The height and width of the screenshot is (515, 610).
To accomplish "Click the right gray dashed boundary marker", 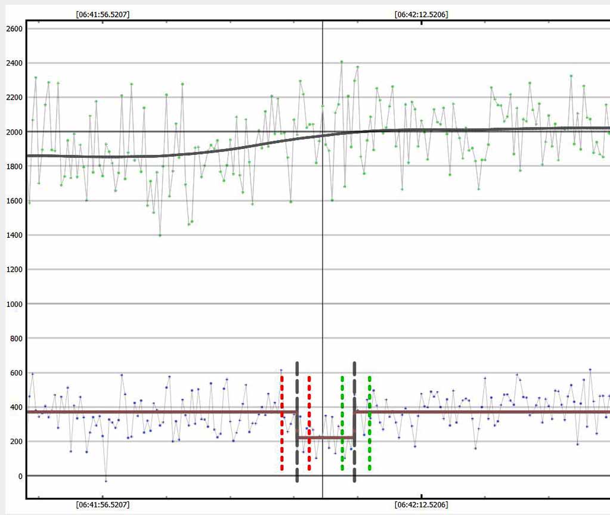I will 354,422.
